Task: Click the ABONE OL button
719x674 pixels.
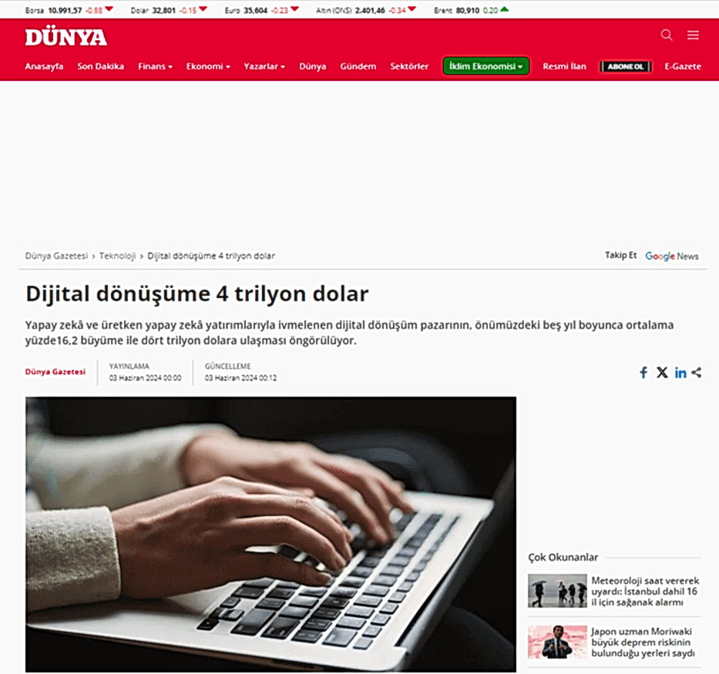Action: point(626,66)
